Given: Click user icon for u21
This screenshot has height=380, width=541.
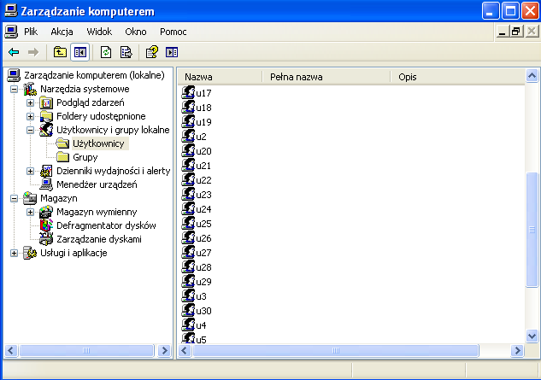Looking at the screenshot, I should pos(188,165).
